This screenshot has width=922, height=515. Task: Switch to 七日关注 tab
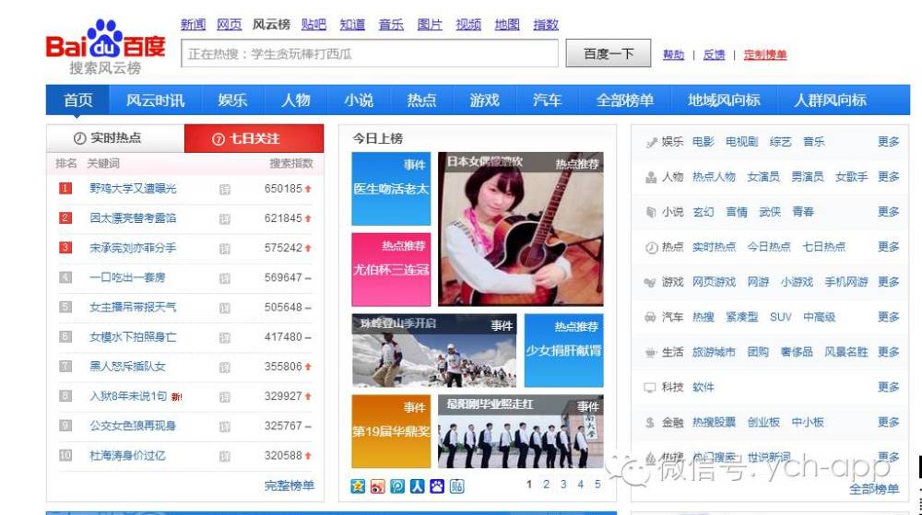pyautogui.click(x=254, y=138)
